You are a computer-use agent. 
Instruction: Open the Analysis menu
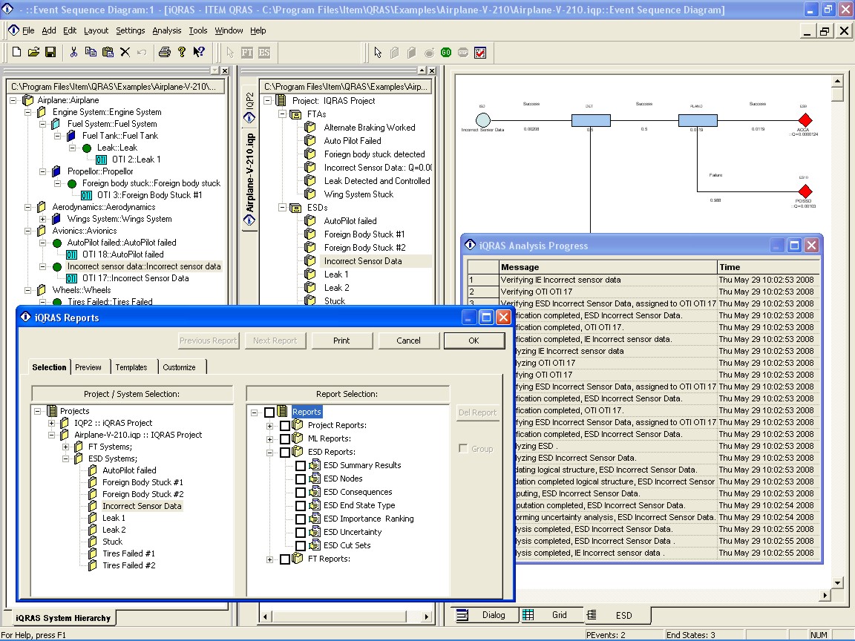click(167, 30)
